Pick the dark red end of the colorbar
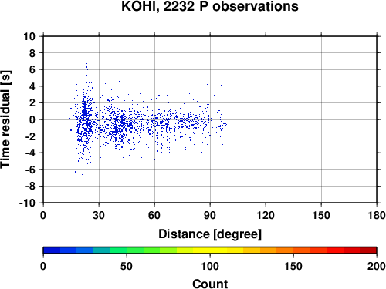386x289 pixels. tap(368, 250)
